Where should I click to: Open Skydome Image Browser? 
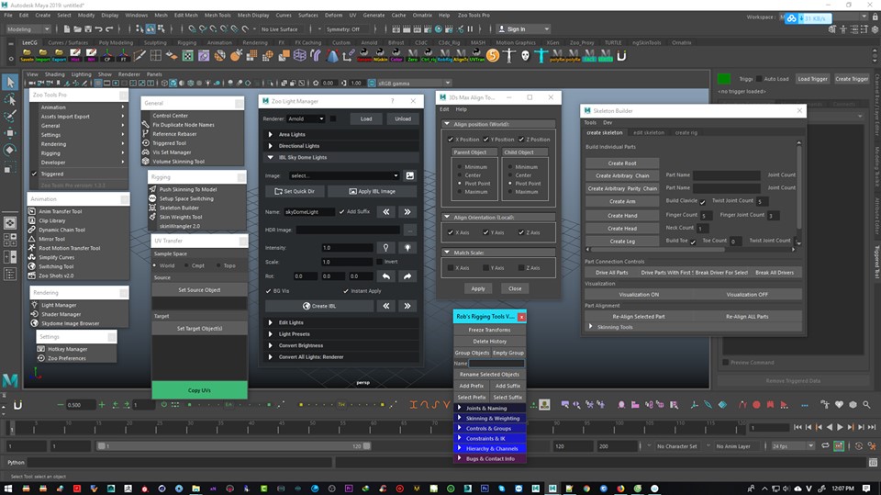(x=70, y=323)
